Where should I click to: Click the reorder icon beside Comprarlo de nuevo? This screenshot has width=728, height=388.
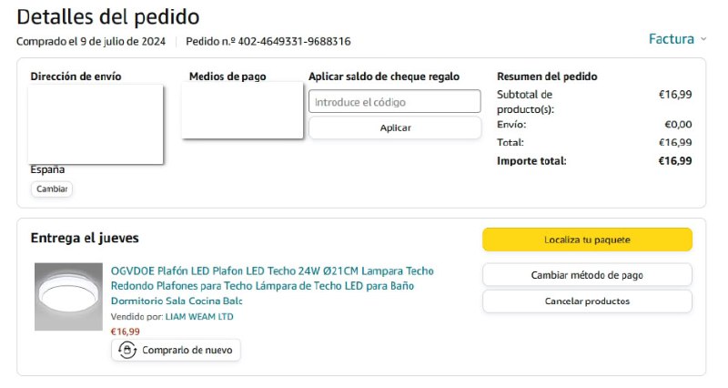click(127, 350)
